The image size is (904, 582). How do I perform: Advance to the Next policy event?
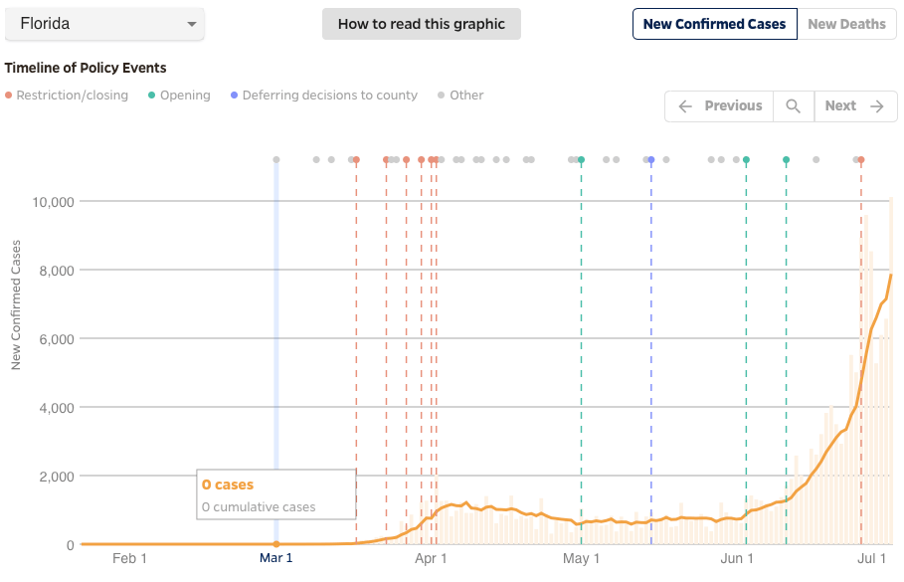pyautogui.click(x=854, y=106)
